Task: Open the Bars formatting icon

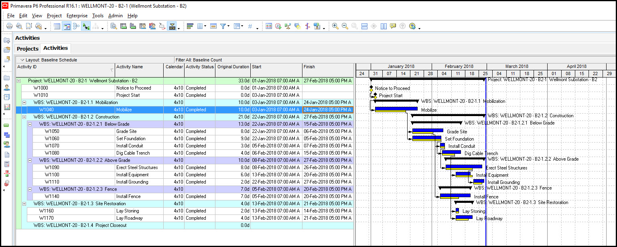Action: pyautogui.click(x=190, y=26)
